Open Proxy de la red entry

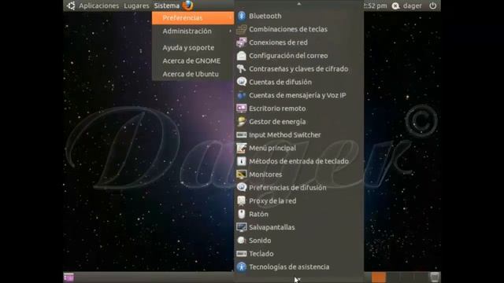298,201
